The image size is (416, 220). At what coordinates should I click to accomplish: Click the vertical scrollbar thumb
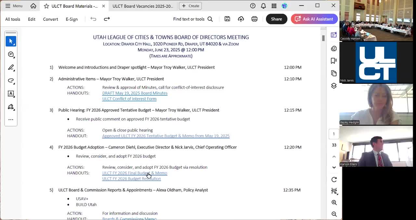click(x=323, y=38)
